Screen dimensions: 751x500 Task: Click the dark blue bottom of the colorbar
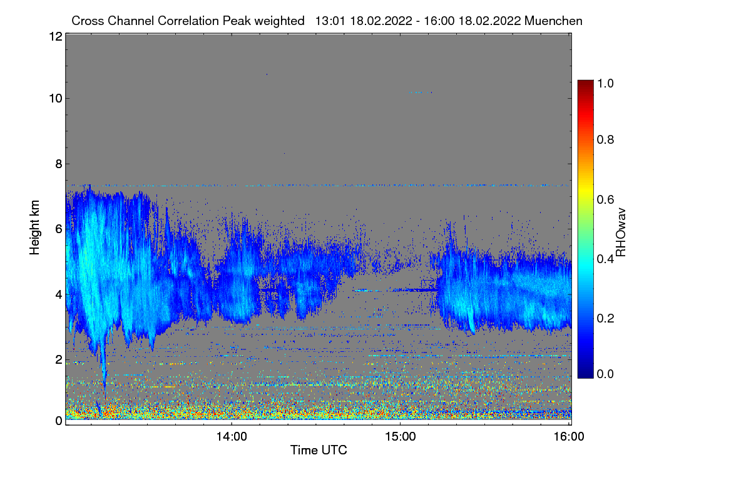point(585,372)
